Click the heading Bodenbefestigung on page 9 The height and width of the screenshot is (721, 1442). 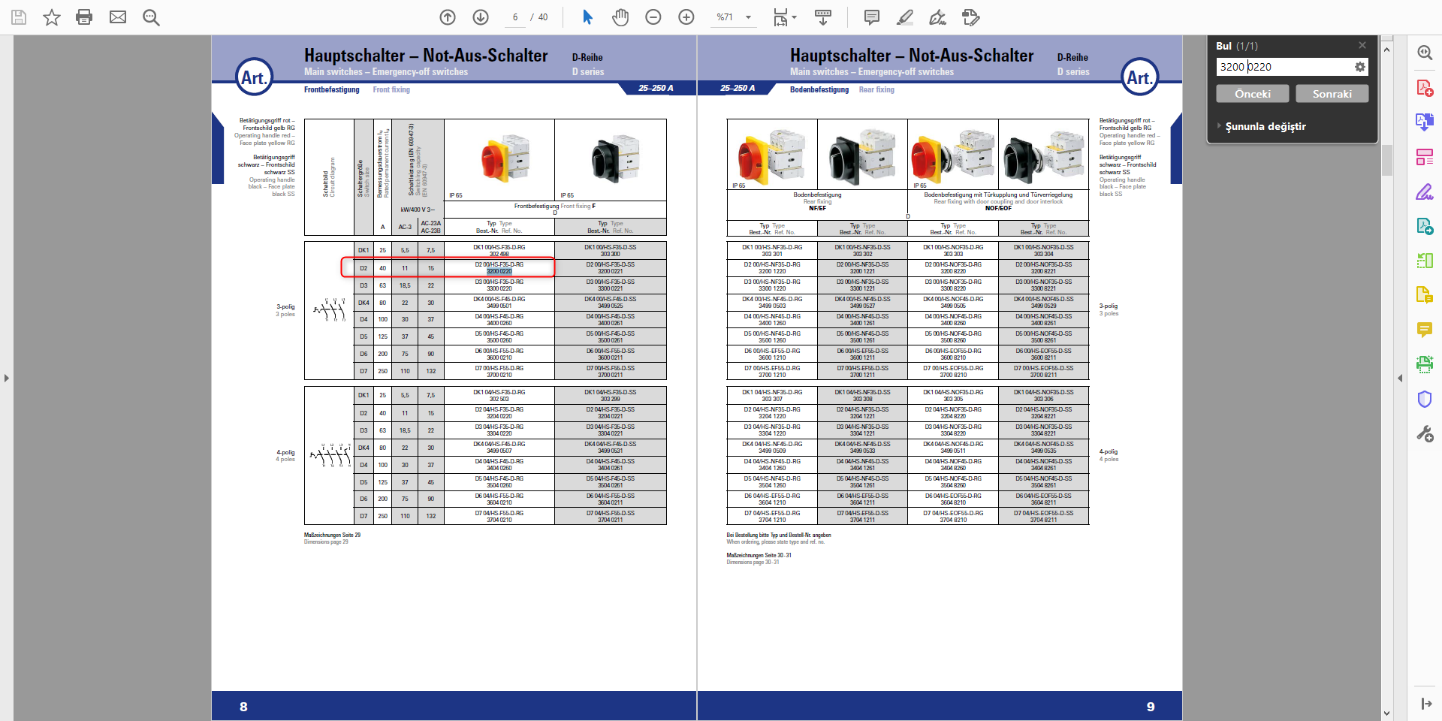[x=819, y=89]
